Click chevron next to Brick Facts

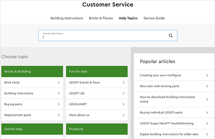(59, 83)
